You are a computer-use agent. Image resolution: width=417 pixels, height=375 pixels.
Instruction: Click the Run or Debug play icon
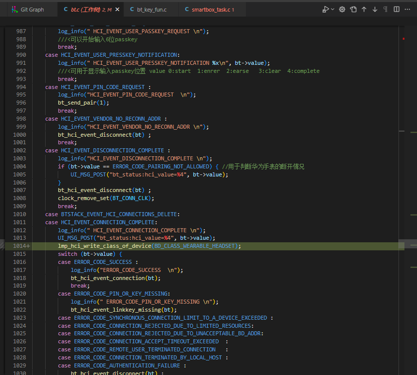tap(326, 10)
